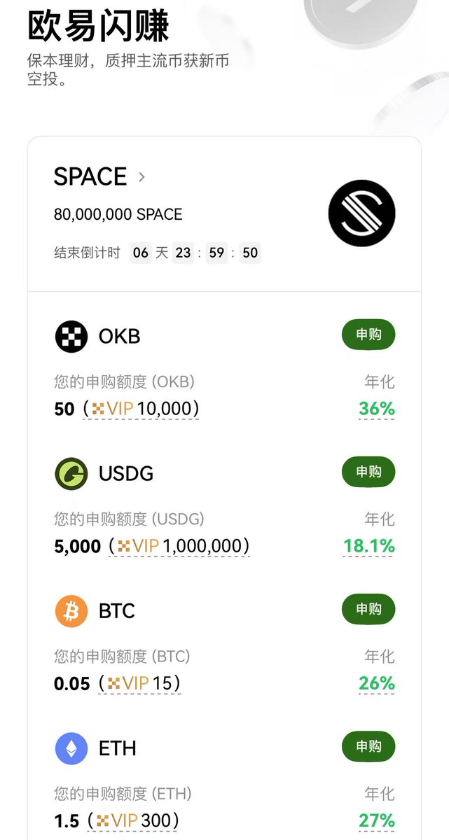View the 27% ETH annualized rate info

pos(377,820)
